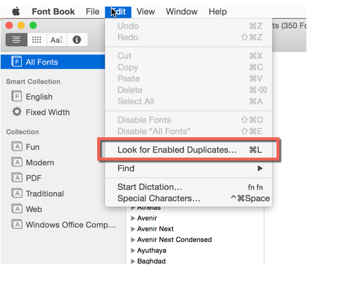Click the English smart collection icon
Screen dimensions: 358x281
[x=17, y=96]
